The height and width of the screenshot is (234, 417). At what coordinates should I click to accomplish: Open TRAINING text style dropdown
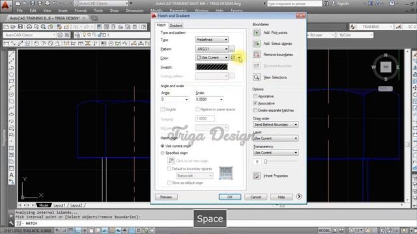pyautogui.click(x=375, y=27)
